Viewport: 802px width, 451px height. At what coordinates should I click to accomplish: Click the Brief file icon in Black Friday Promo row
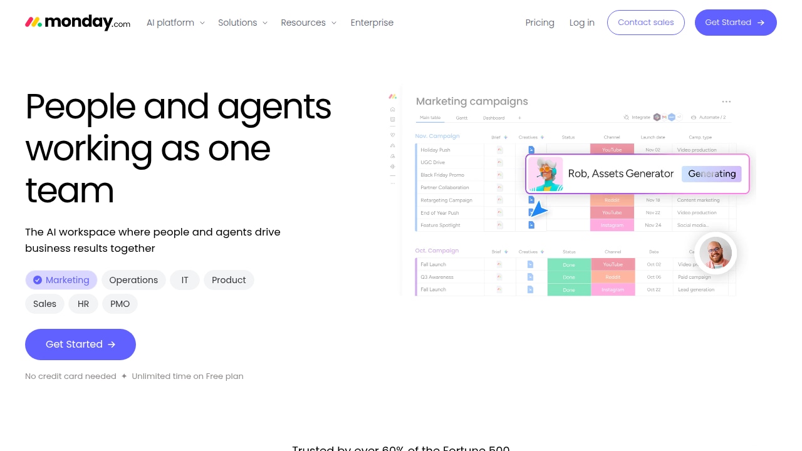[x=499, y=175]
